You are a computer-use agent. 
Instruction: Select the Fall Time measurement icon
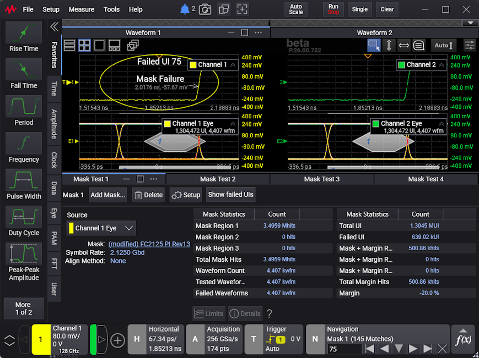24,70
